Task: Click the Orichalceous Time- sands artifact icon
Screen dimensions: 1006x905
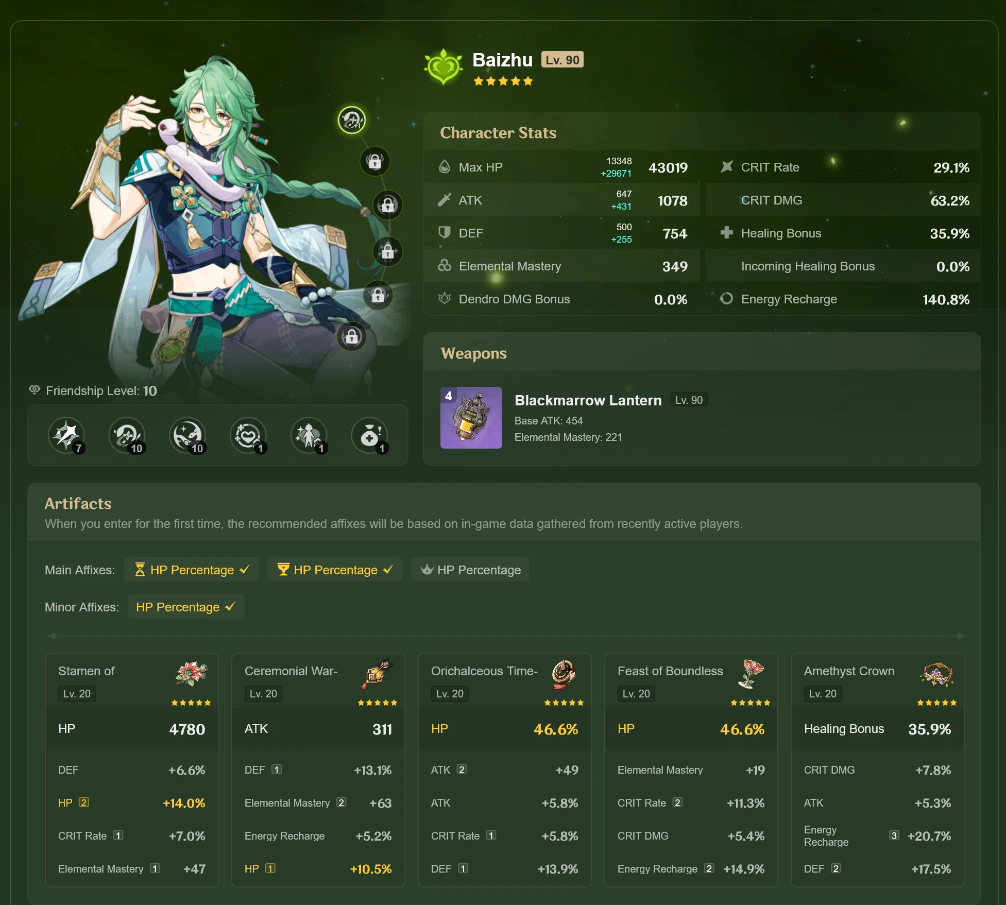Action: coord(564,674)
